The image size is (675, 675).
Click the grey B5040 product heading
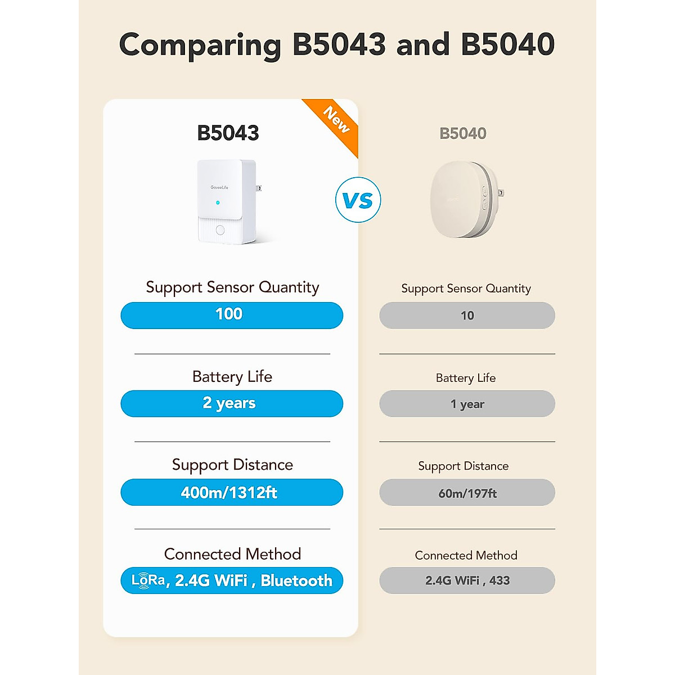point(462,134)
